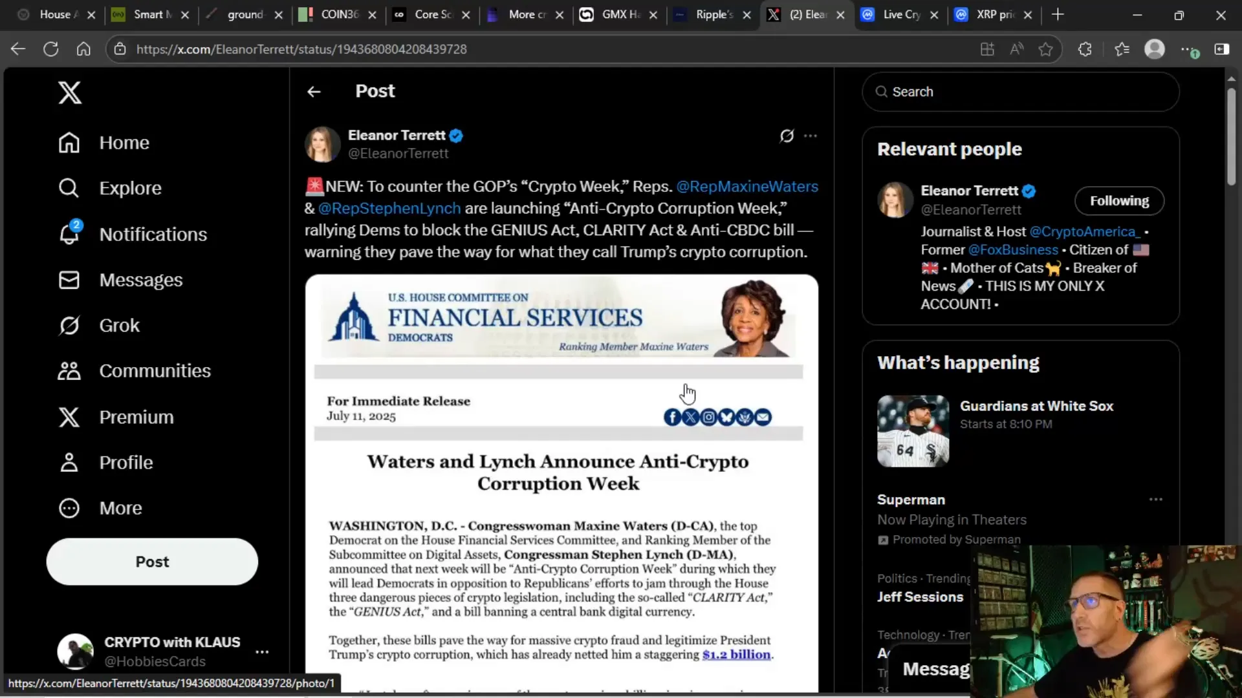Open Jeff Sessions trending topic
The width and height of the screenshot is (1242, 698).
920,597
